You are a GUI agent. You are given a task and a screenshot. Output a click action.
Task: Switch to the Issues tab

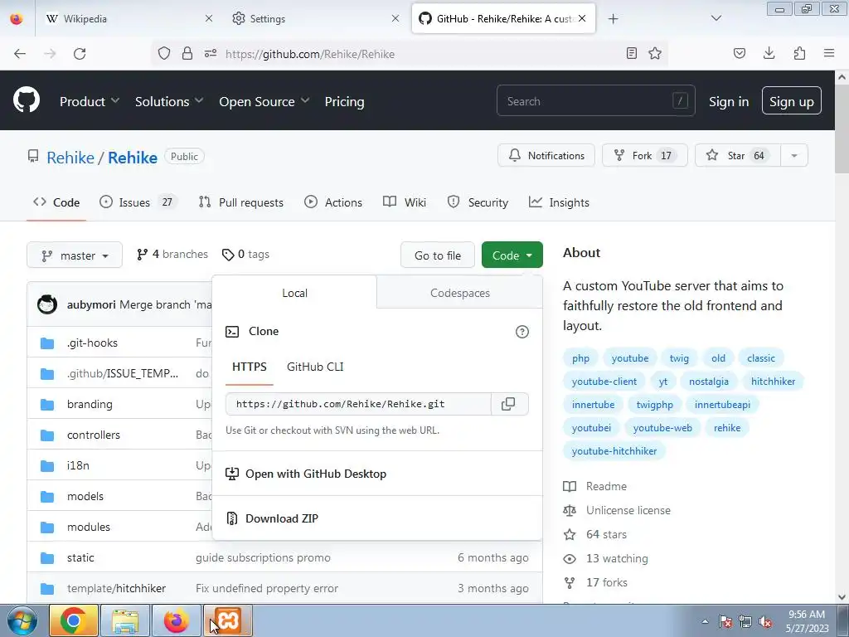[x=138, y=202]
